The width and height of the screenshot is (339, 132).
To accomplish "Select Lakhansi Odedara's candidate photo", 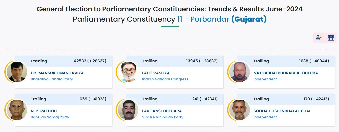I will click(x=128, y=110).
